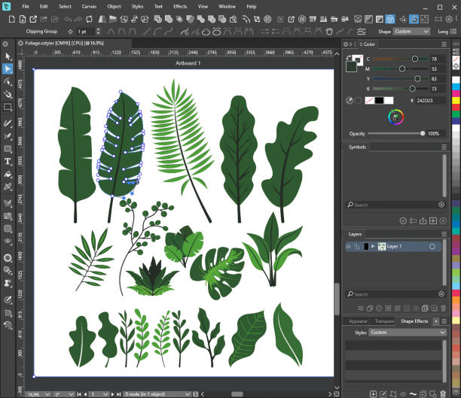Image resolution: width=461 pixels, height=398 pixels.
Task: Select the Pencil drawing tool
Action: pyautogui.click(x=8, y=123)
